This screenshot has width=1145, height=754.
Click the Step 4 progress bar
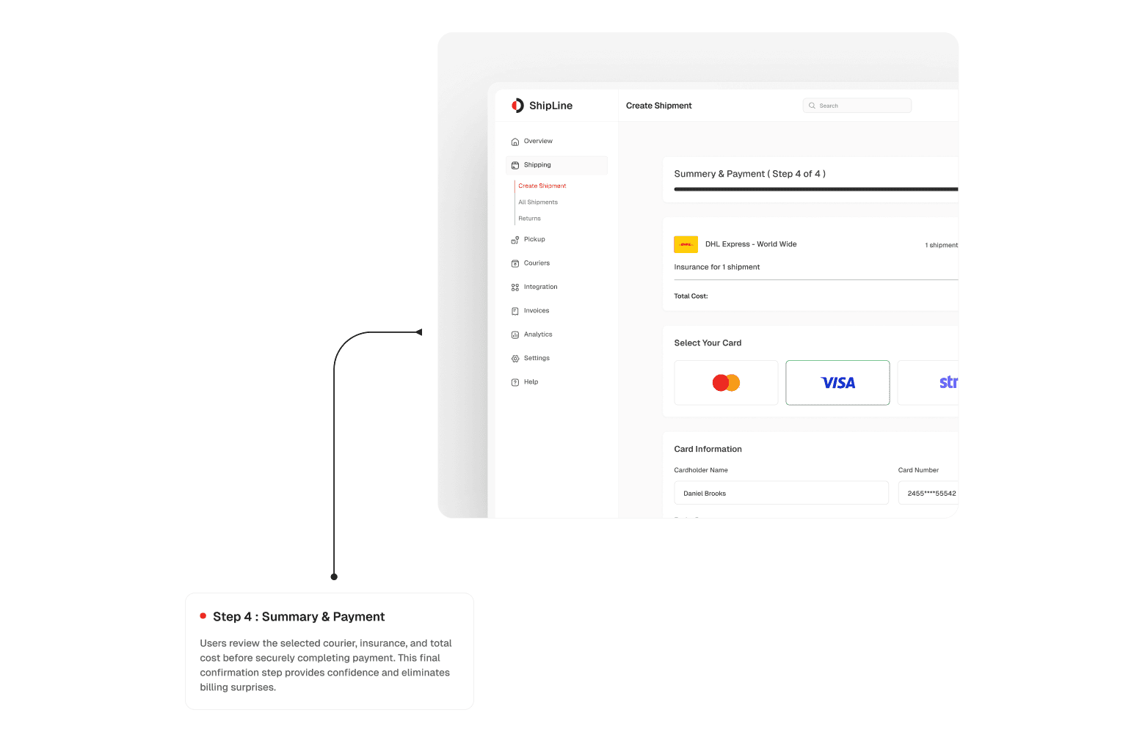(x=815, y=189)
